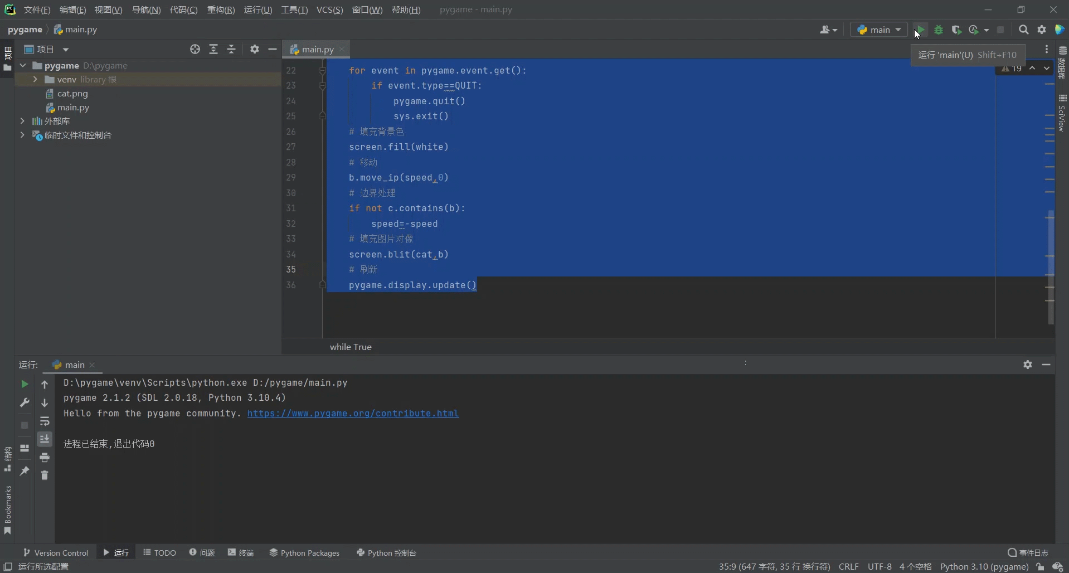Screen dimensions: 1069x573
Task: Expand the 外部库 node
Action: tap(23, 121)
